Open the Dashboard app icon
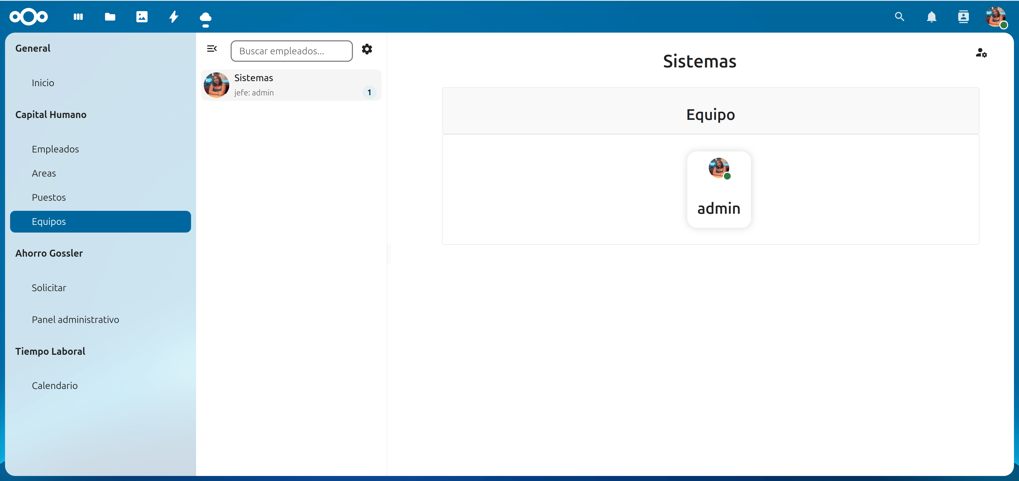1019x481 pixels. tap(78, 17)
